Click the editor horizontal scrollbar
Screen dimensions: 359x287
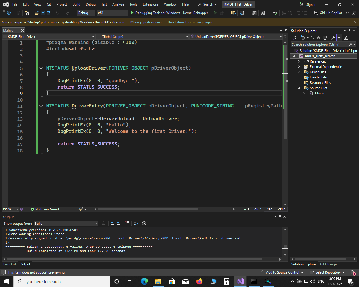pos(148,209)
